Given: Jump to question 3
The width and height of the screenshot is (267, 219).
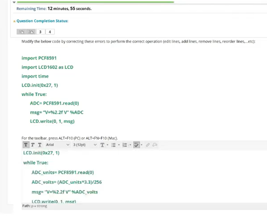Looking at the screenshot, I should (40, 32).
